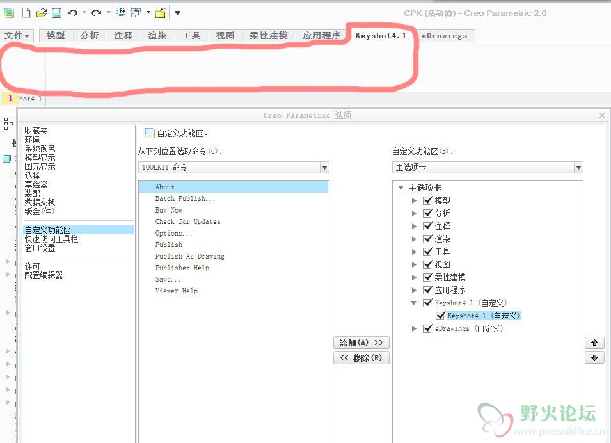Switch to the 模型 ribbon tab

56,35
